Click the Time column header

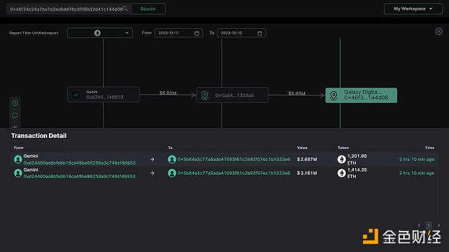430,148
